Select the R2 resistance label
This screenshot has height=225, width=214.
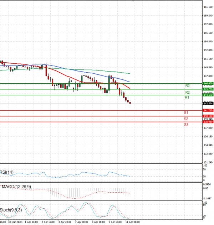point(187,93)
